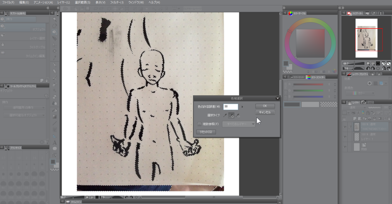This screenshot has height=204, width=392.
Task: Select the レイヤー 1 layer thumbnail
Action: pos(357,137)
